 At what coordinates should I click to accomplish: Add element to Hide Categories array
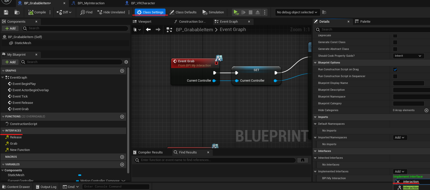pos(426,110)
